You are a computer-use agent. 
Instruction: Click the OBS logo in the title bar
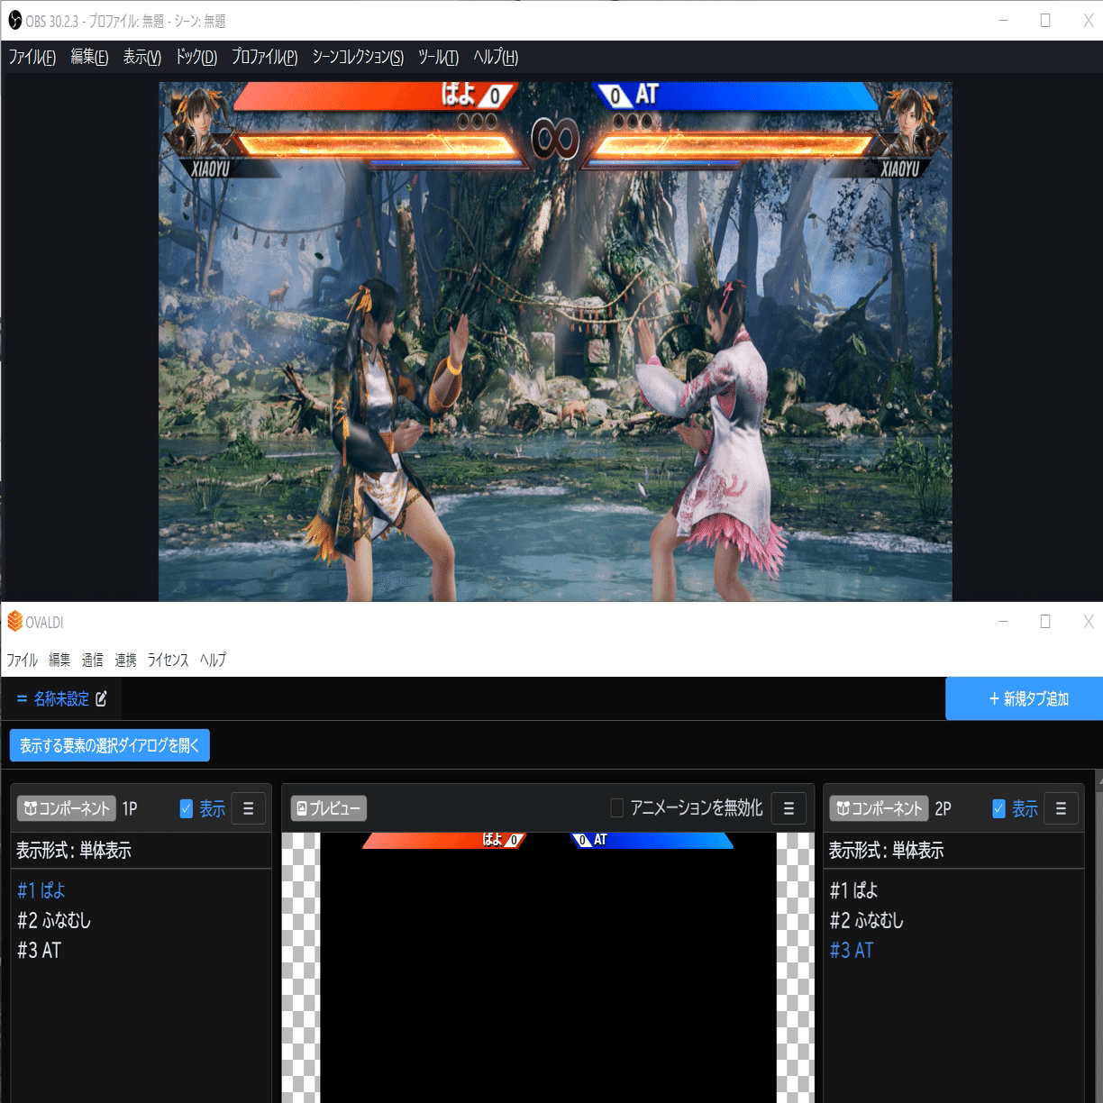tap(13, 20)
